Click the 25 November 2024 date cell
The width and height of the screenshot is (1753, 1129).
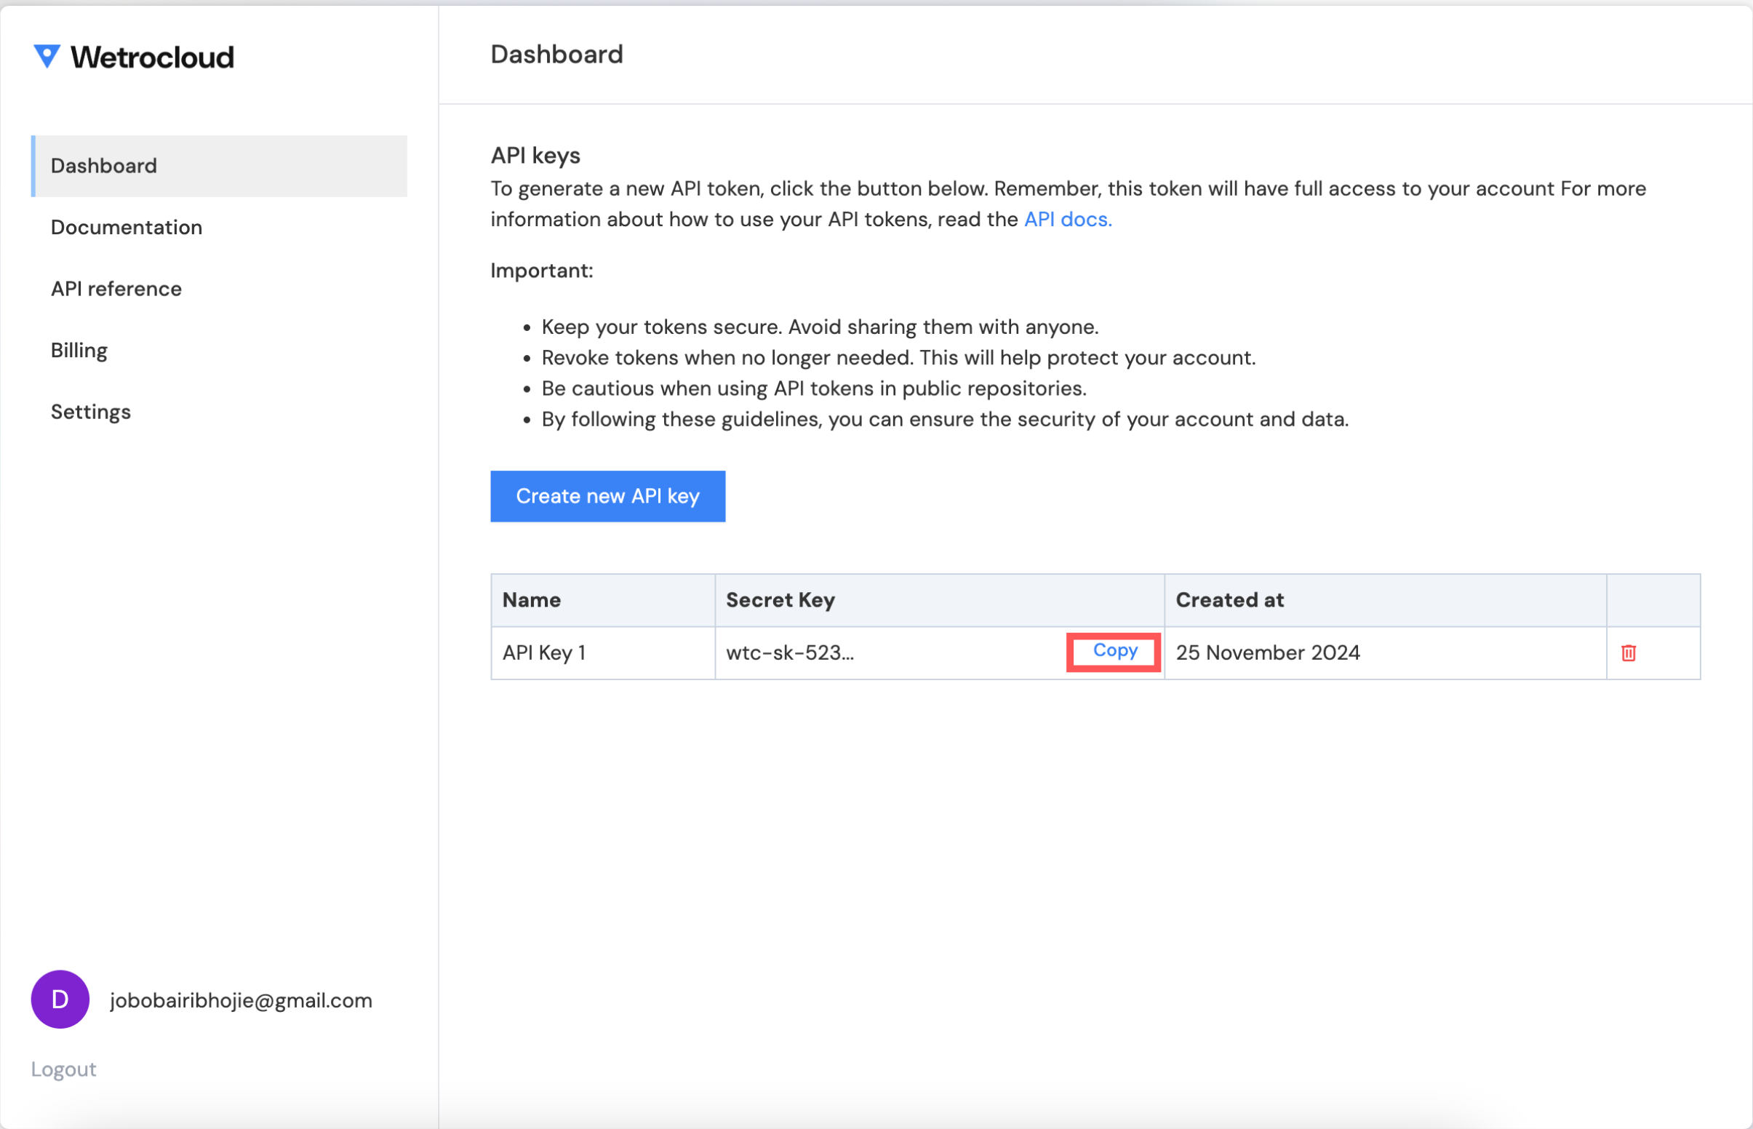tap(1268, 653)
